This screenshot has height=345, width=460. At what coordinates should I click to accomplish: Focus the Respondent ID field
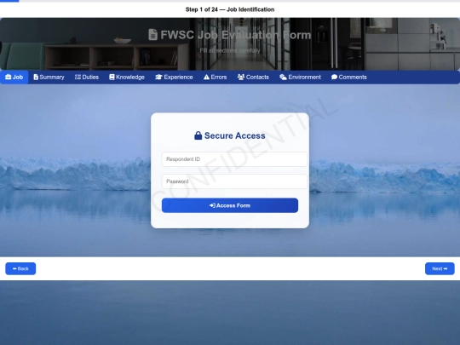click(x=234, y=159)
